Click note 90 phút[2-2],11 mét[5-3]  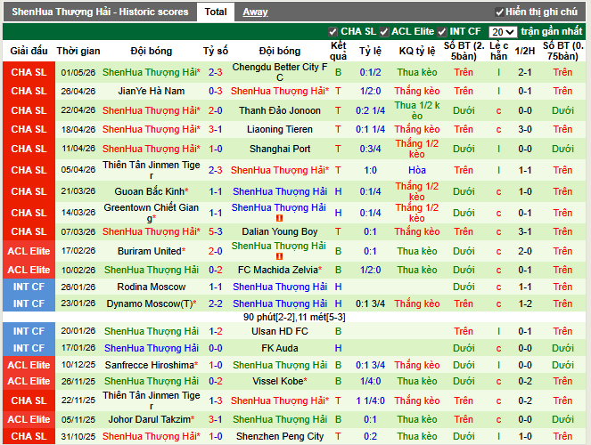click(294, 318)
